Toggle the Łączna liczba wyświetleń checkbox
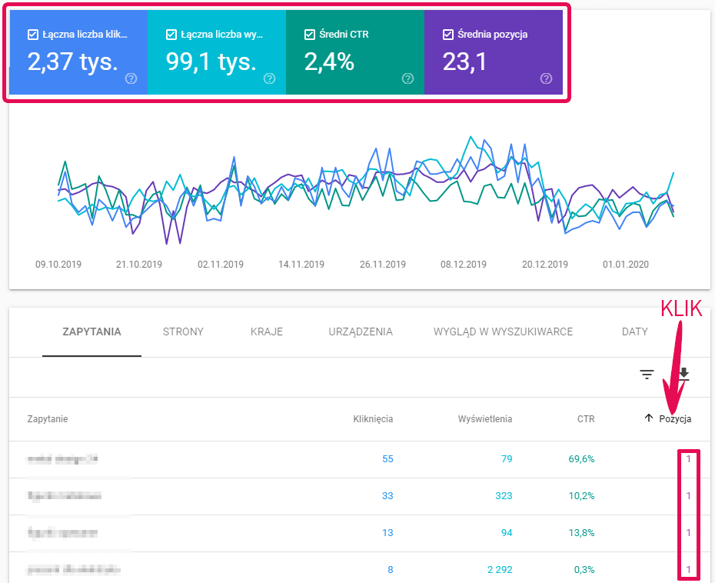 coord(171,35)
